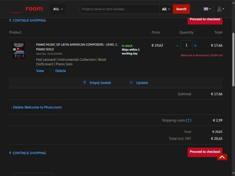Open the UK flag language selector
The image size is (235, 176).
pyautogui.click(x=207, y=9)
